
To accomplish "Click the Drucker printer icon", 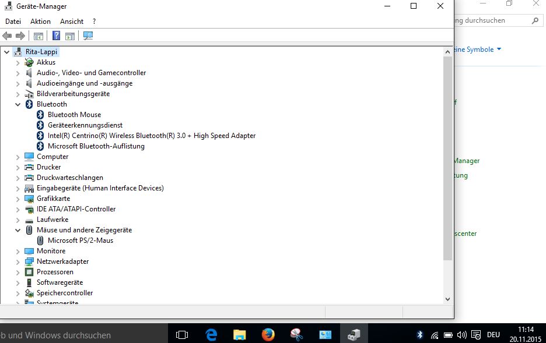I will point(29,167).
